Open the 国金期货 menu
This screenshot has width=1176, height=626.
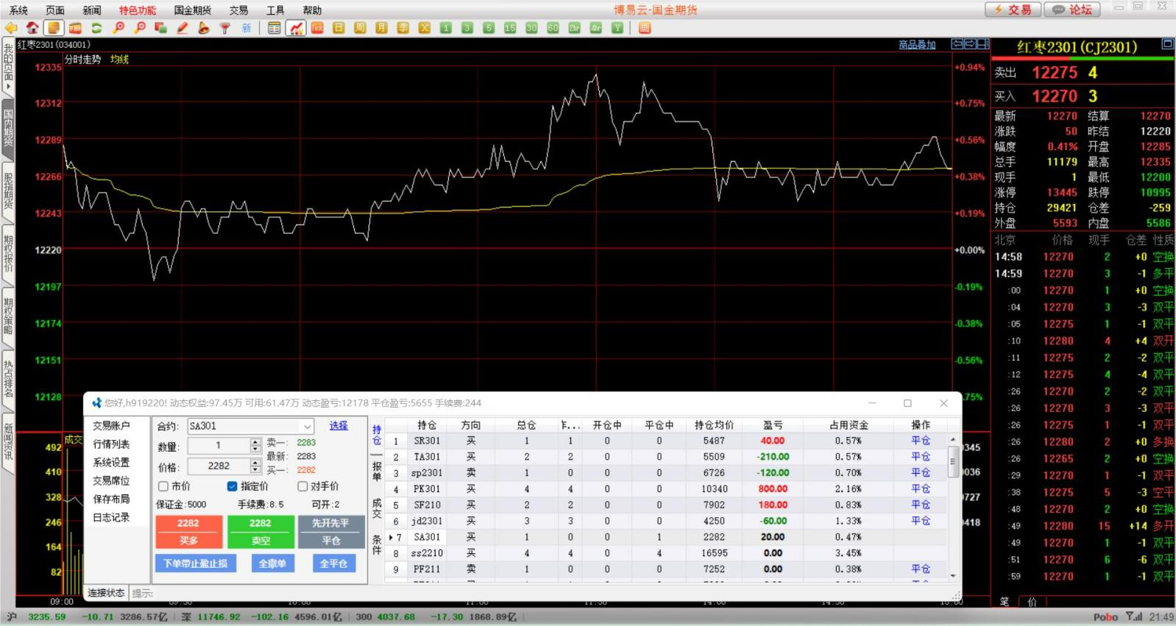point(192,10)
